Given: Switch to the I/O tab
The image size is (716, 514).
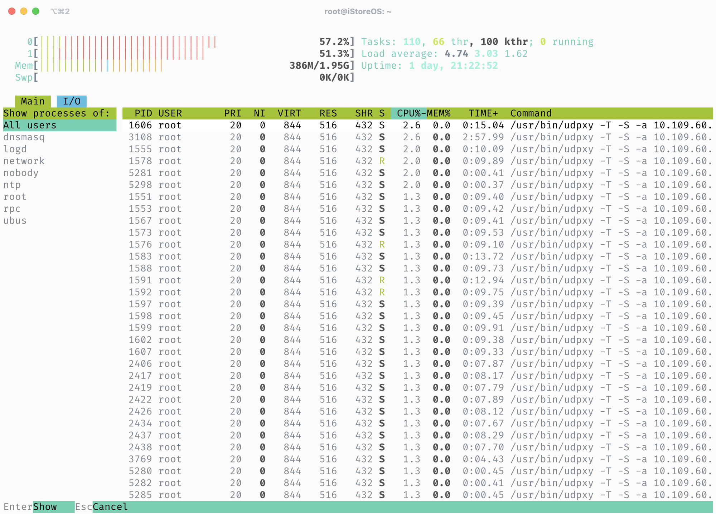Looking at the screenshot, I should click(72, 101).
